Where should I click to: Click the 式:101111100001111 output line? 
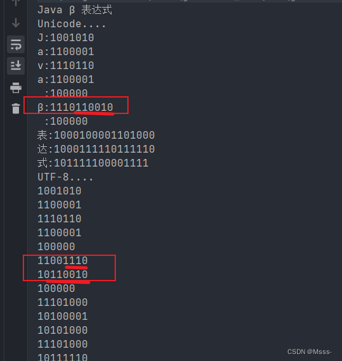coord(93,163)
